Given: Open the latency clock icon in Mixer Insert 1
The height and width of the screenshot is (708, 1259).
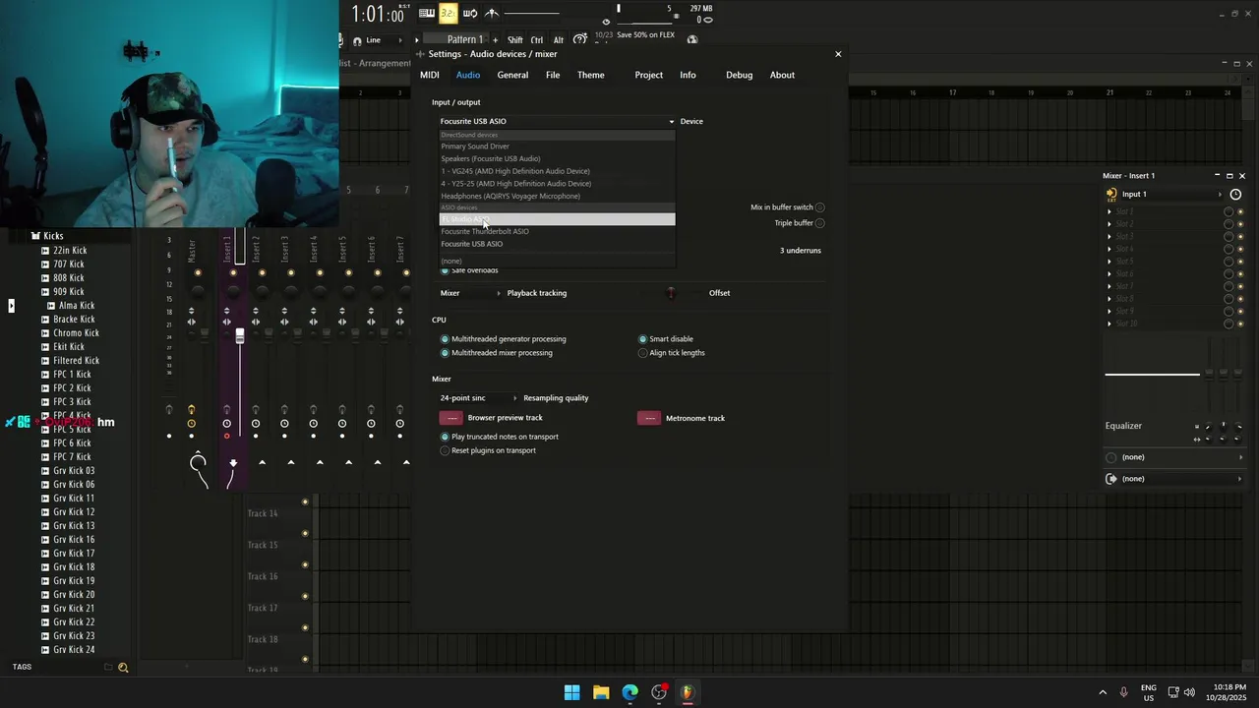Looking at the screenshot, I should coord(1235,194).
